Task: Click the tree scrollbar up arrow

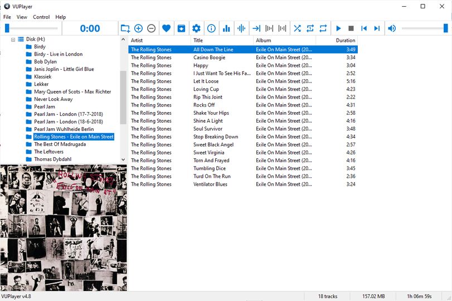Action: point(123,40)
